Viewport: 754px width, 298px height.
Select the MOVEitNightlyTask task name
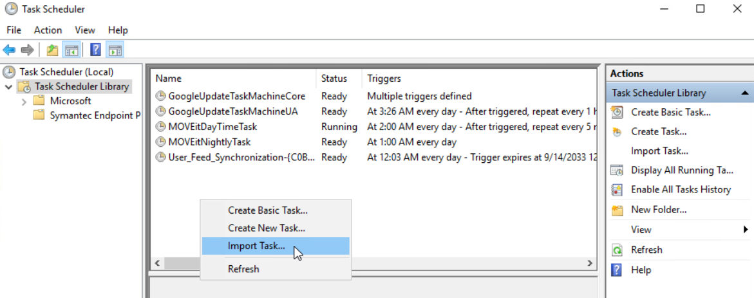pos(209,142)
